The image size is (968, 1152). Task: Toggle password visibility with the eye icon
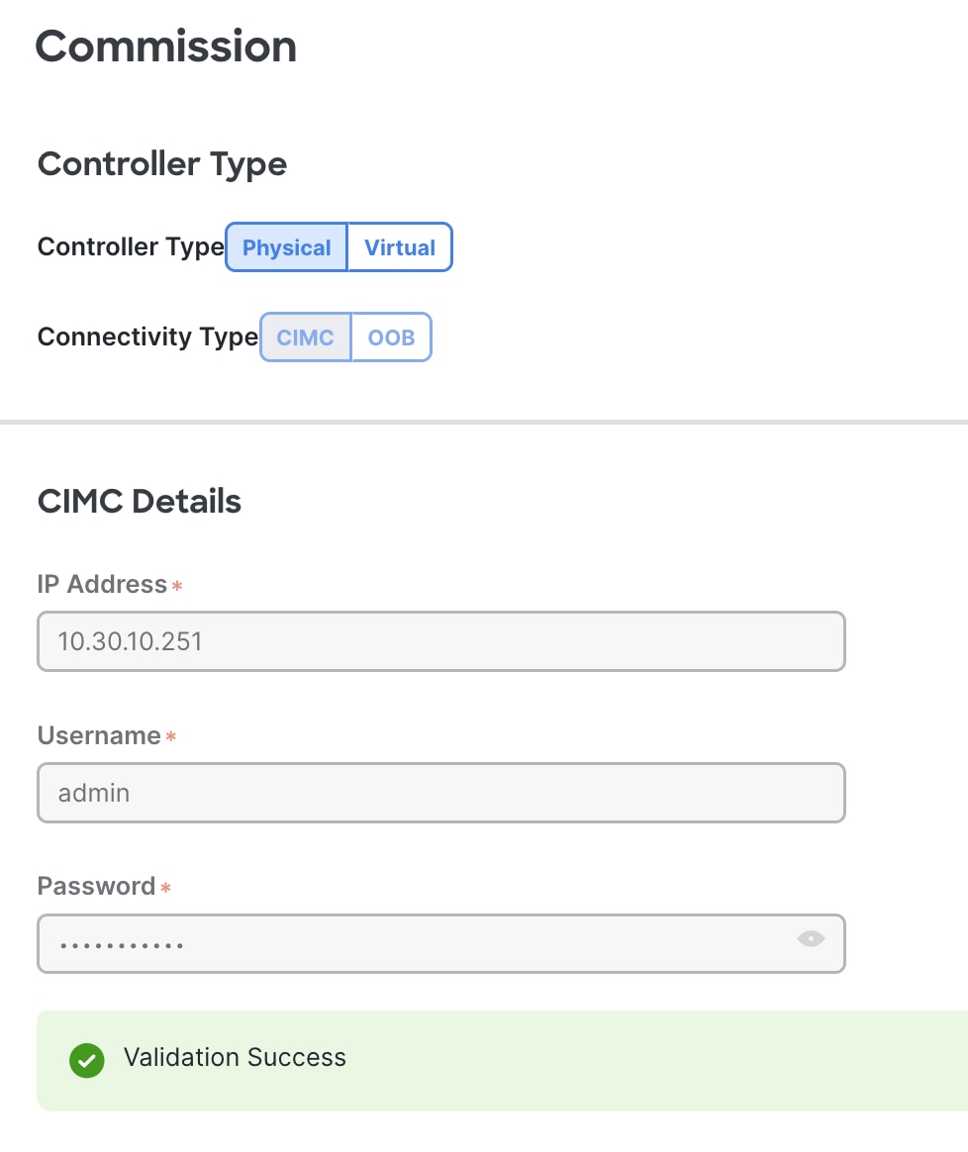(x=811, y=939)
